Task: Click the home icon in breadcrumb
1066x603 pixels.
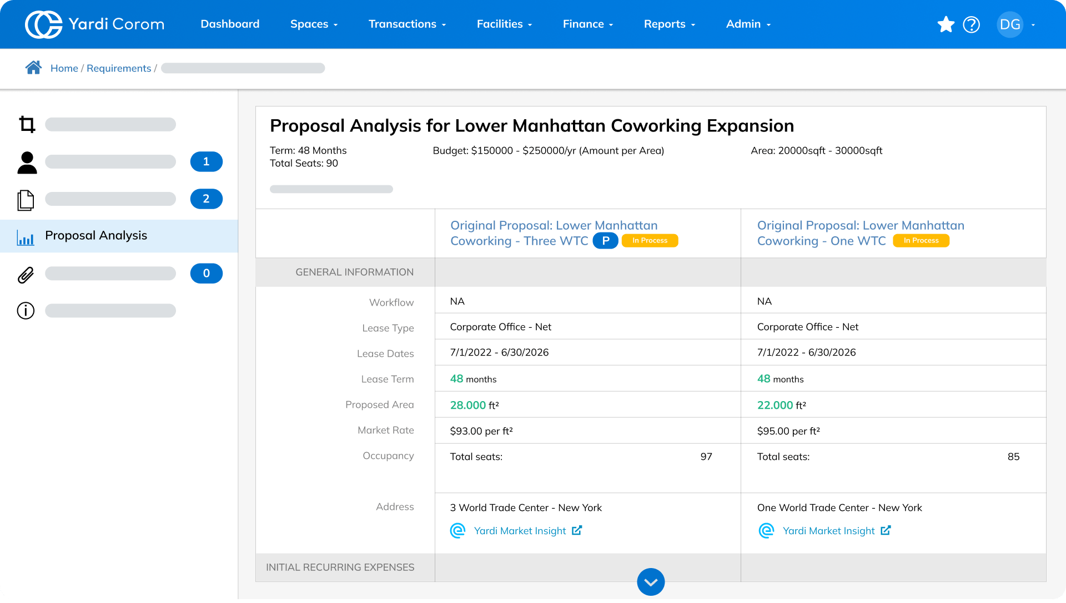Action: pos(33,68)
